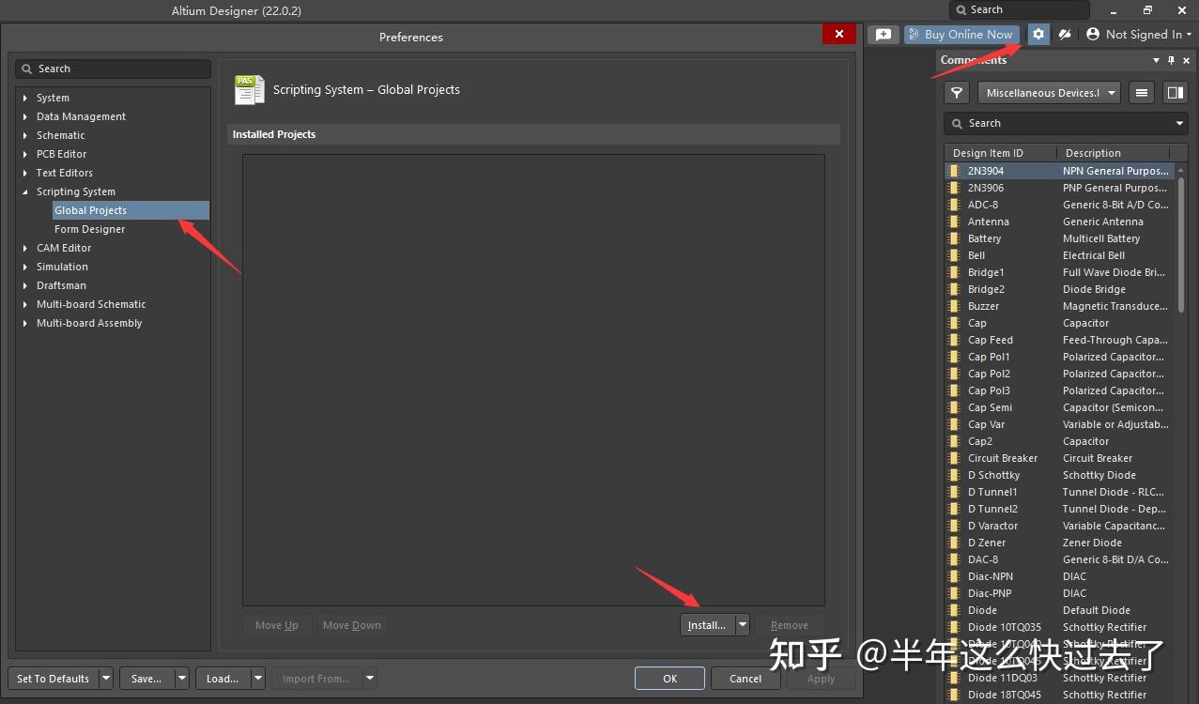Open the Preferences gear icon in the top bar
1199x704 pixels.
tap(1038, 34)
